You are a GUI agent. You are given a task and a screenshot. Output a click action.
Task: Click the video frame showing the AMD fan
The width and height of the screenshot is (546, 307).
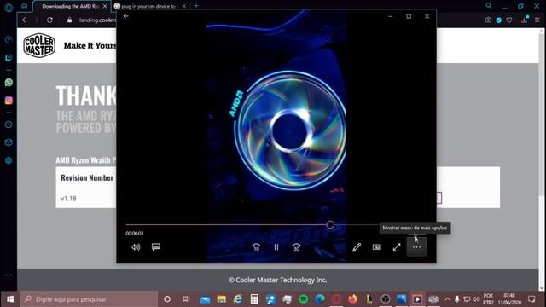pyautogui.click(x=276, y=136)
